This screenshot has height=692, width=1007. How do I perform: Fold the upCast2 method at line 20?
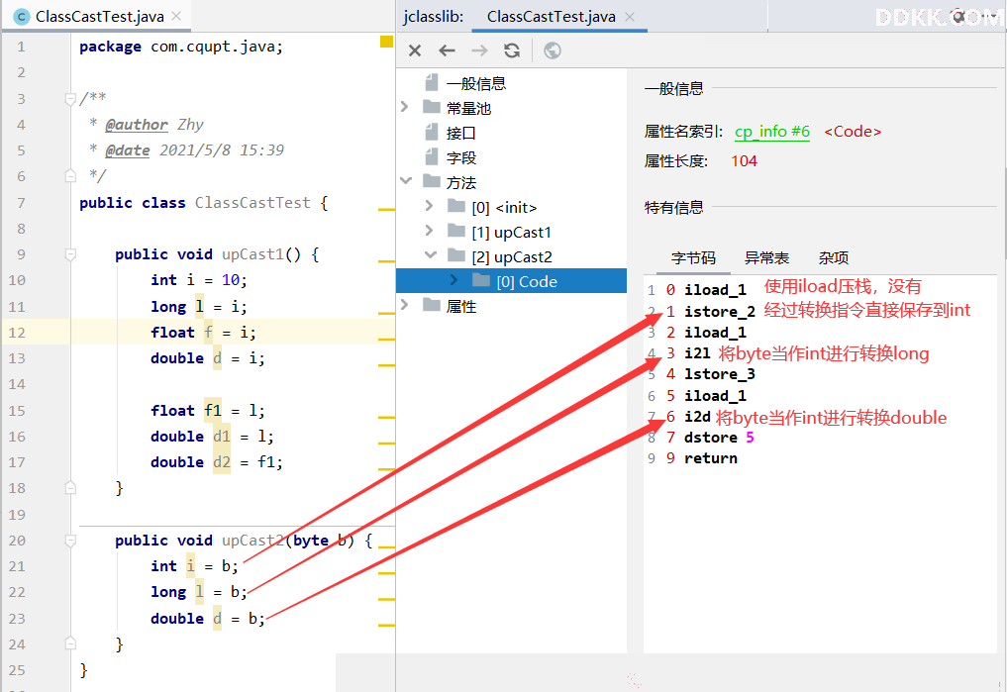[x=70, y=542]
